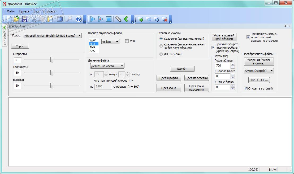The image size is (294, 174).
Task: Open help via question mark icon
Action: 79,19
